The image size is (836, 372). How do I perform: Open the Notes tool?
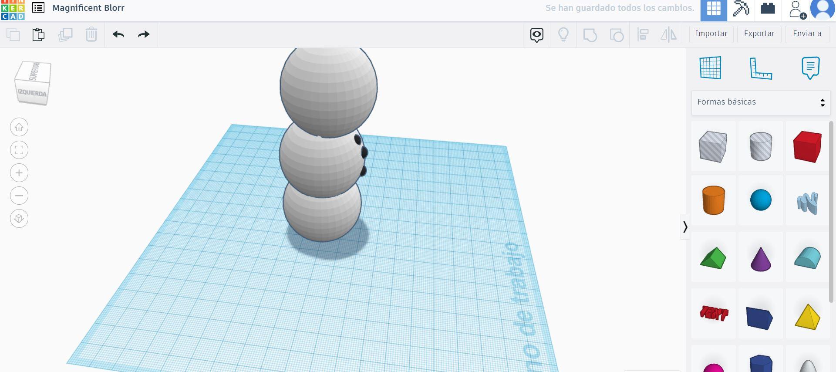[x=810, y=68]
